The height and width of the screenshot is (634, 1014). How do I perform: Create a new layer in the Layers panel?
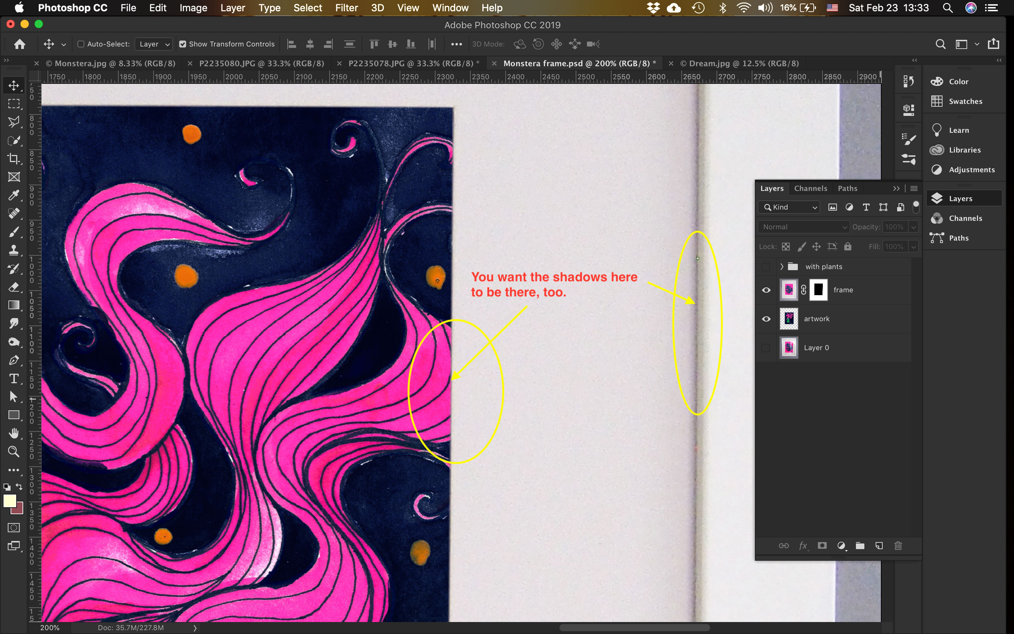click(879, 546)
